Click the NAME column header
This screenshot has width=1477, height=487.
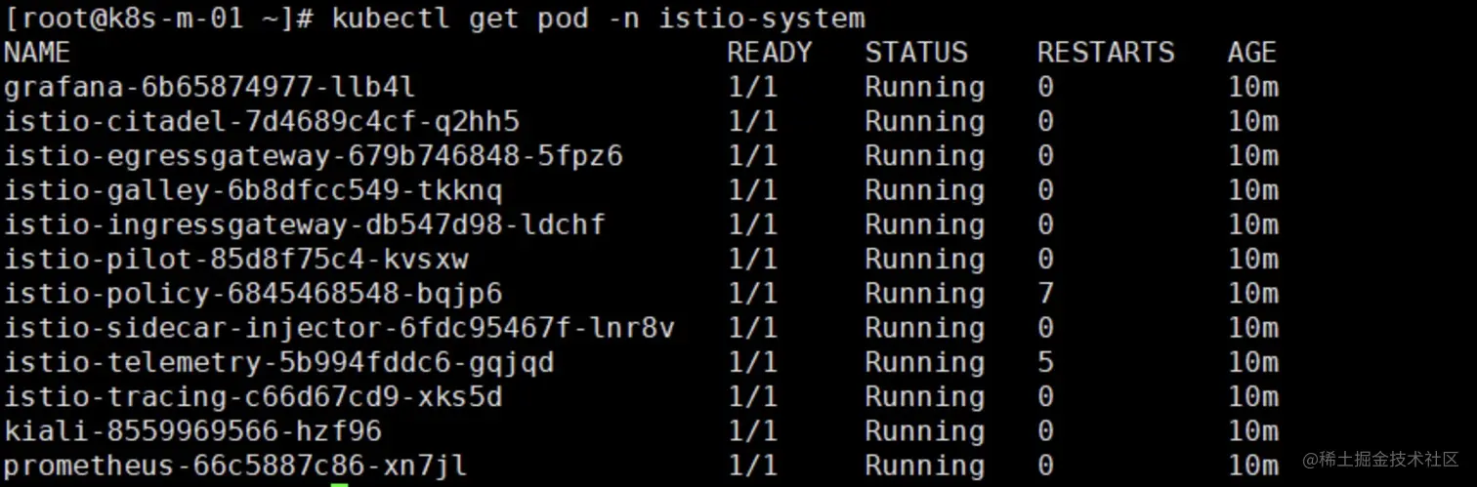[x=37, y=53]
